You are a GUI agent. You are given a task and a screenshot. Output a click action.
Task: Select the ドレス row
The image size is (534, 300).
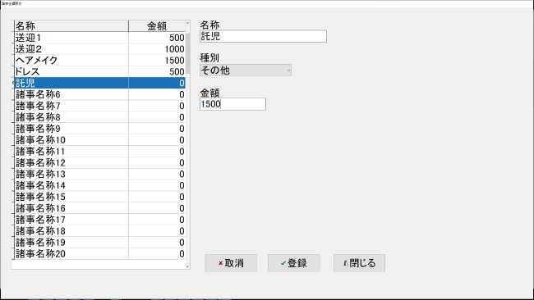click(99, 71)
